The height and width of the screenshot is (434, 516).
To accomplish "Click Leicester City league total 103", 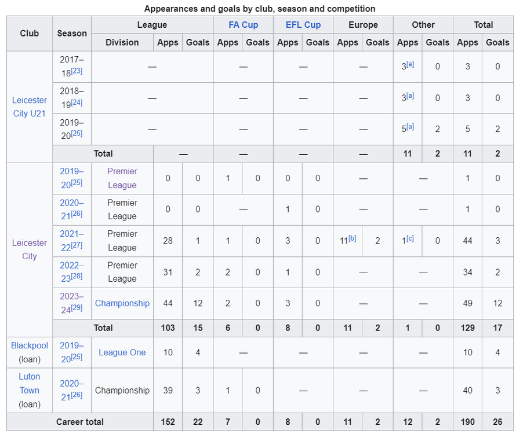I will tap(168, 328).
